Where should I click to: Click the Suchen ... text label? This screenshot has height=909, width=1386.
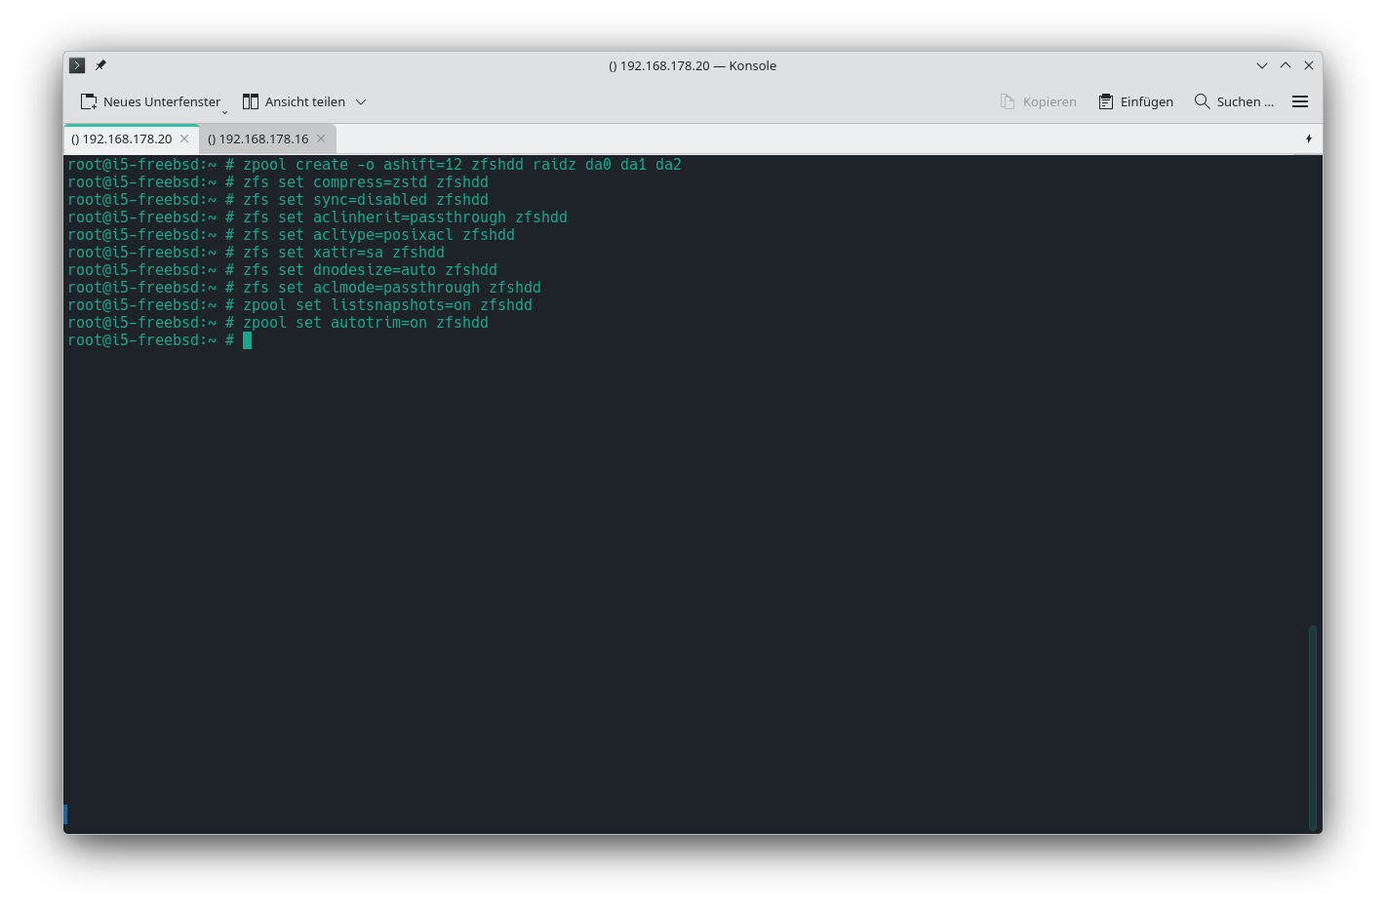[1245, 101]
